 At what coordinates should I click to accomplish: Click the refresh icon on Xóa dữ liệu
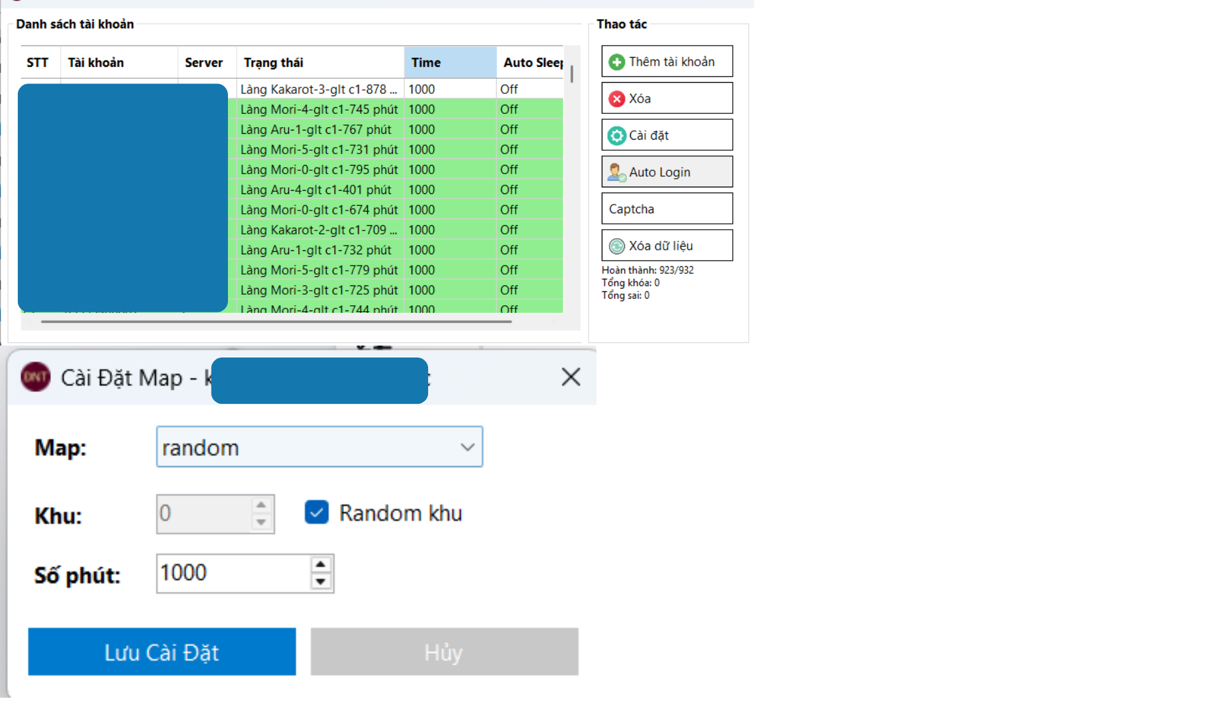pos(617,245)
